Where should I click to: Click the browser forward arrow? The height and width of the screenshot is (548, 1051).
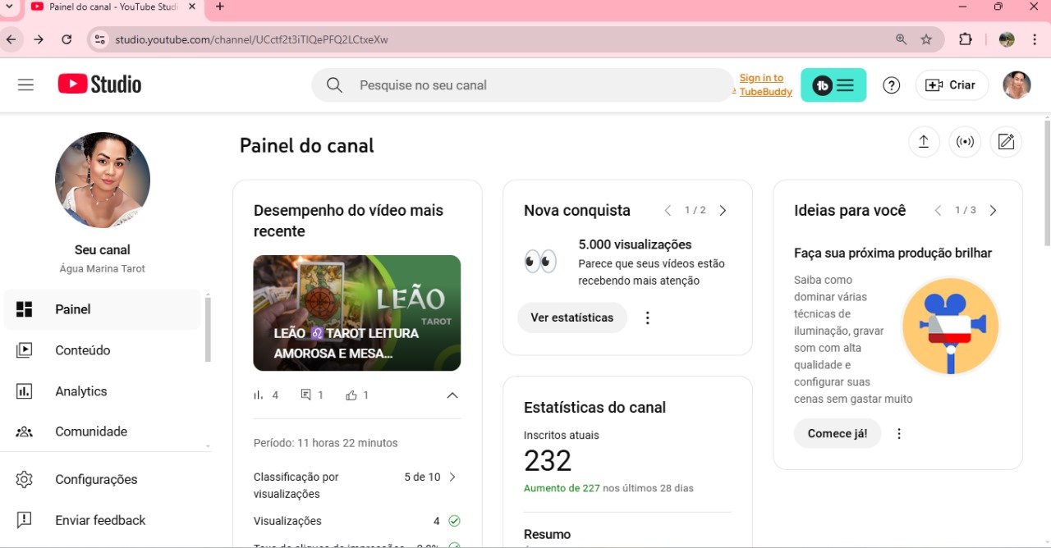[x=39, y=39]
